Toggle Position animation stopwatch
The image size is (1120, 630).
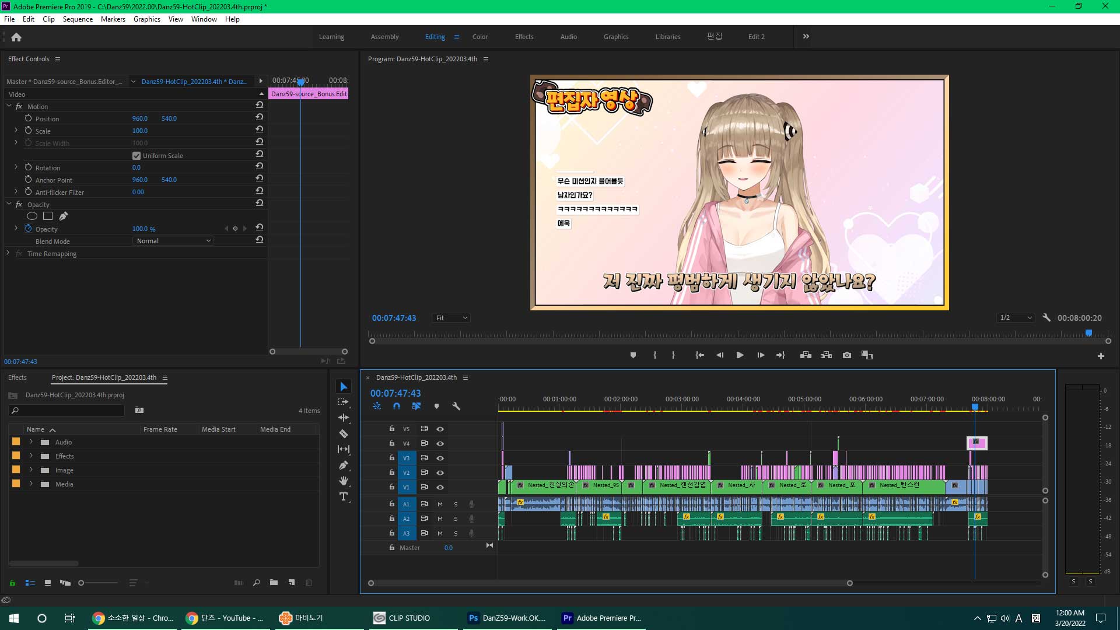click(28, 118)
